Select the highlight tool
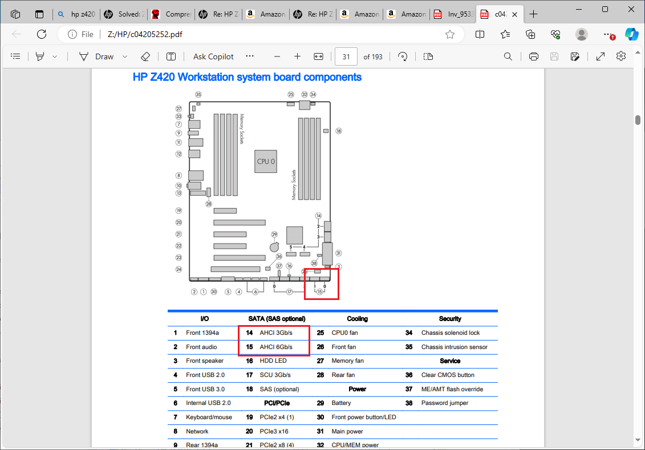This screenshot has width=645, height=450. 40,56
